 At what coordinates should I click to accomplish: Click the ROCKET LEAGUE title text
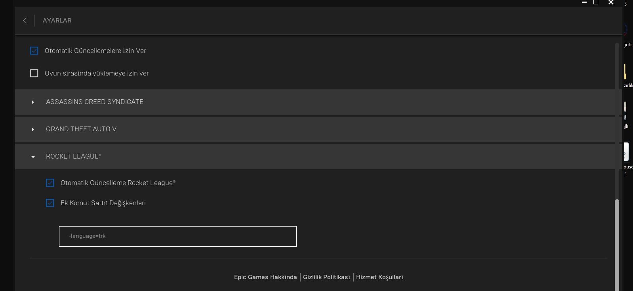(x=74, y=156)
